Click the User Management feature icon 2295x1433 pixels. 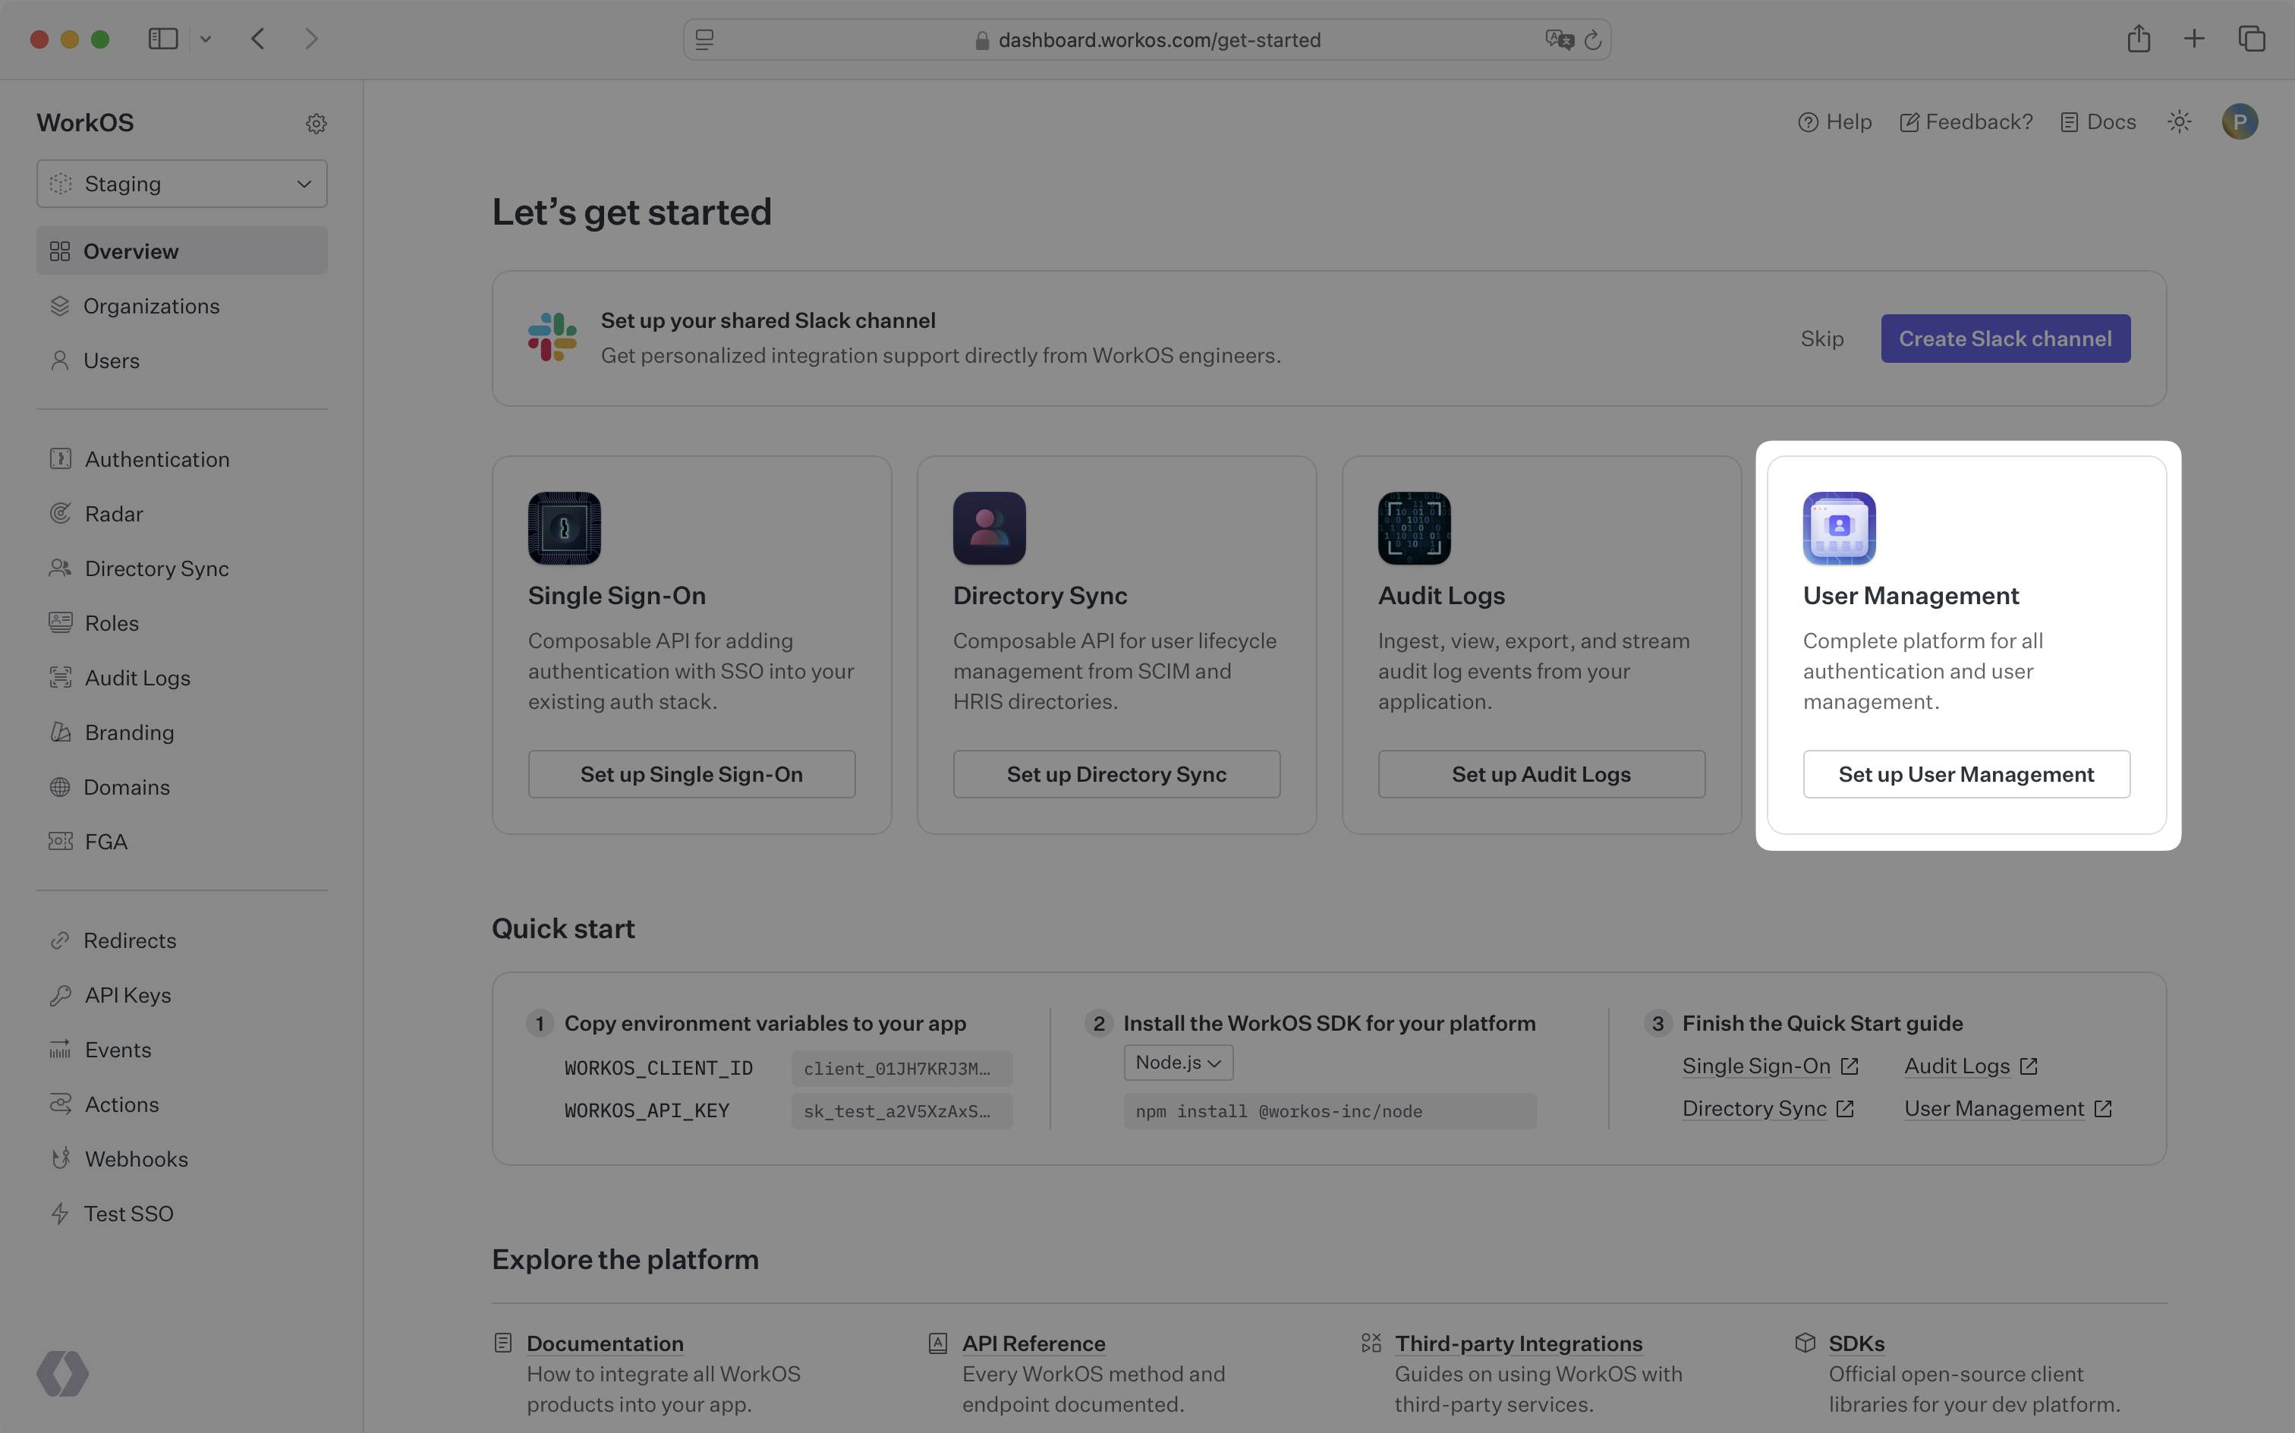click(1838, 527)
